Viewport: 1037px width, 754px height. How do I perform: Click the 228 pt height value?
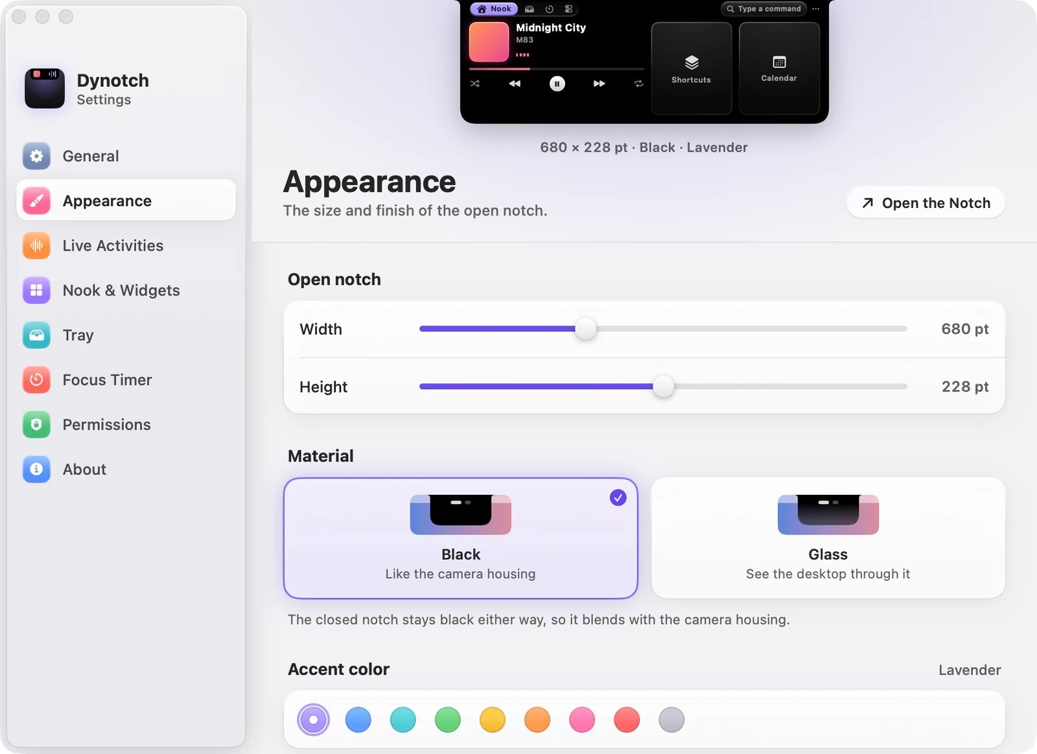point(965,387)
